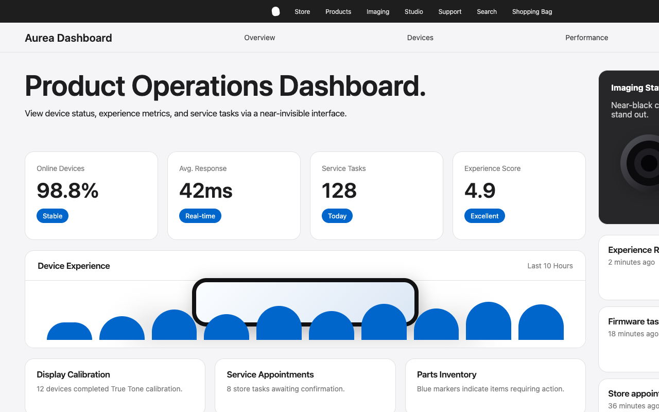This screenshot has width=659, height=412.
Task: Click '12 devices completed True Tone calibration' text
Action: click(110, 389)
